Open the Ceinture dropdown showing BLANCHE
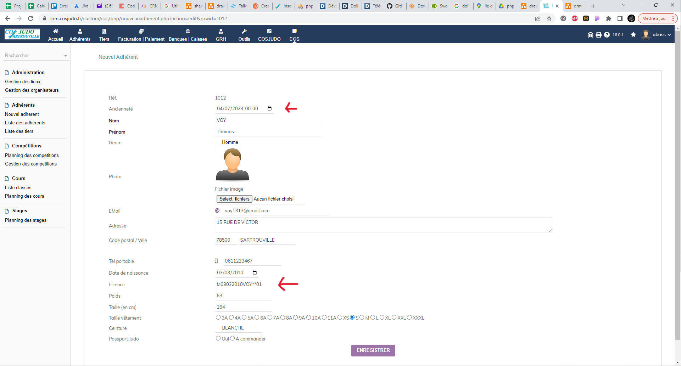681x366 pixels. [238, 328]
